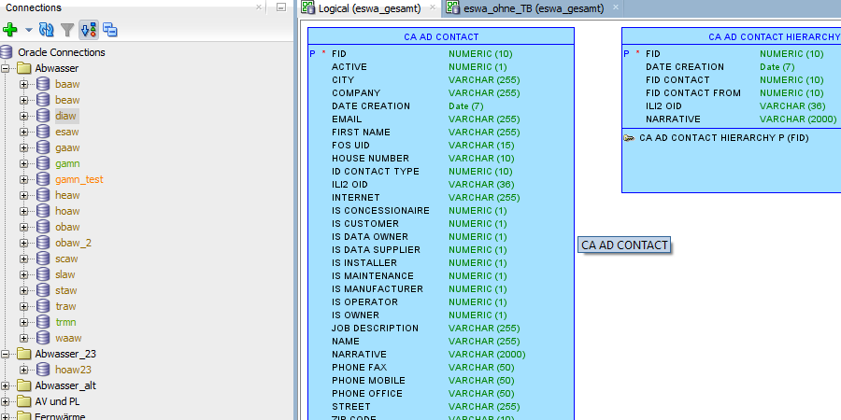This screenshot has height=420, width=841.
Task: Expand the gamn_test connection node
Action: pos(24,179)
